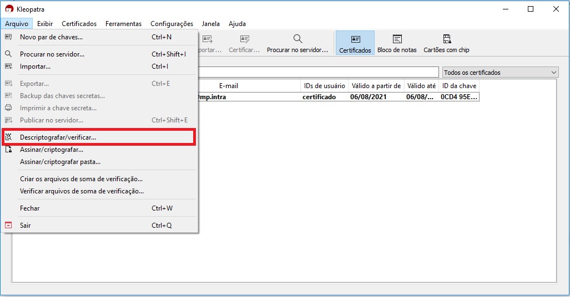570x297 pixels.
Task: Open the Certificados menu
Action: pos(79,24)
